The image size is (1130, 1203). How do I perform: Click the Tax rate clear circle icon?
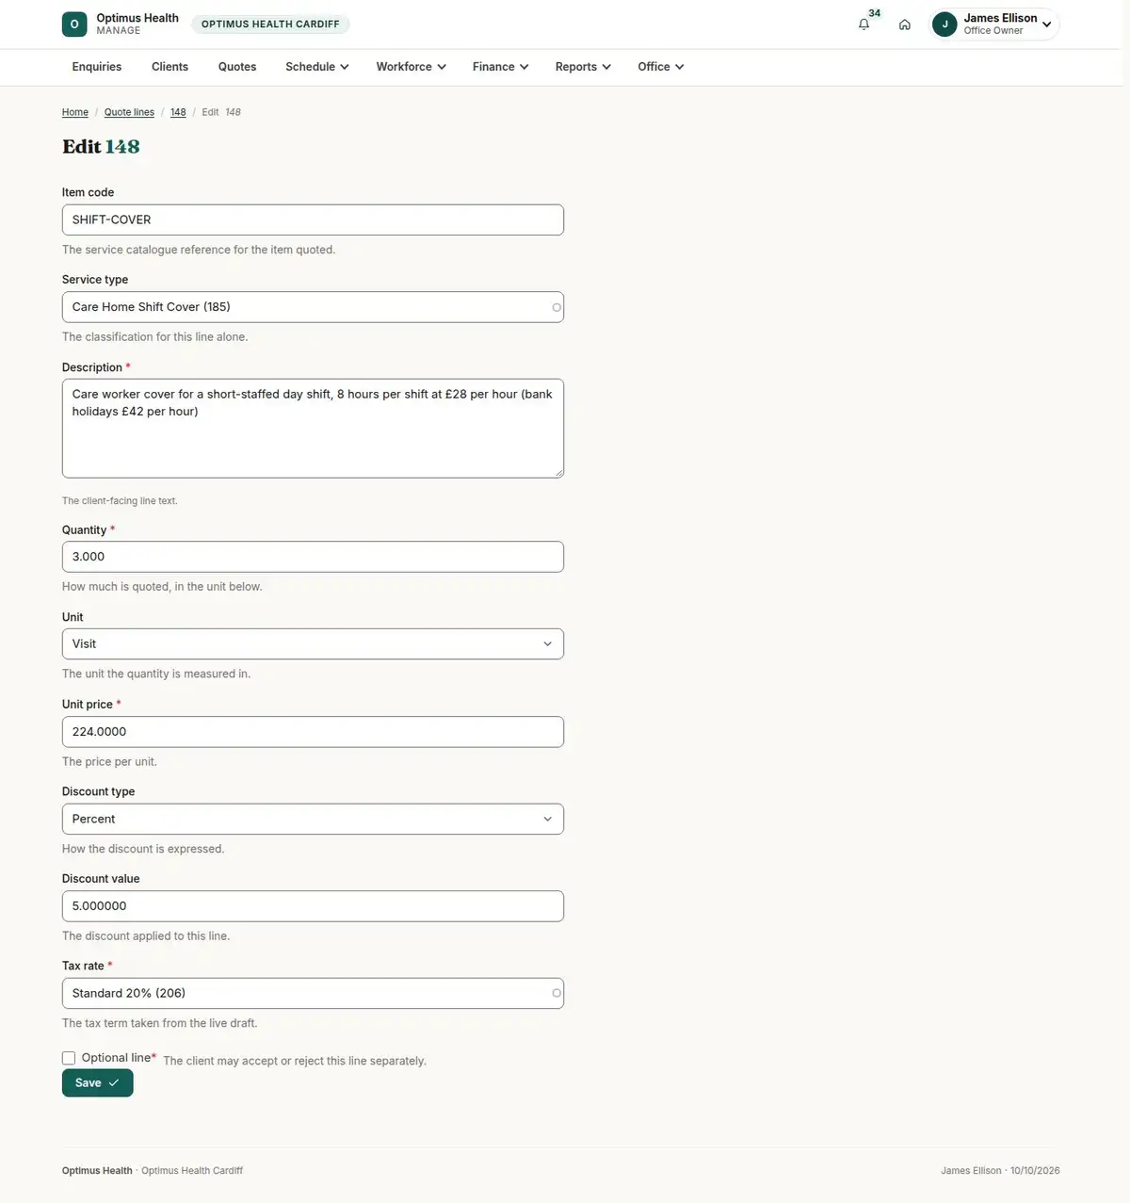[557, 993]
